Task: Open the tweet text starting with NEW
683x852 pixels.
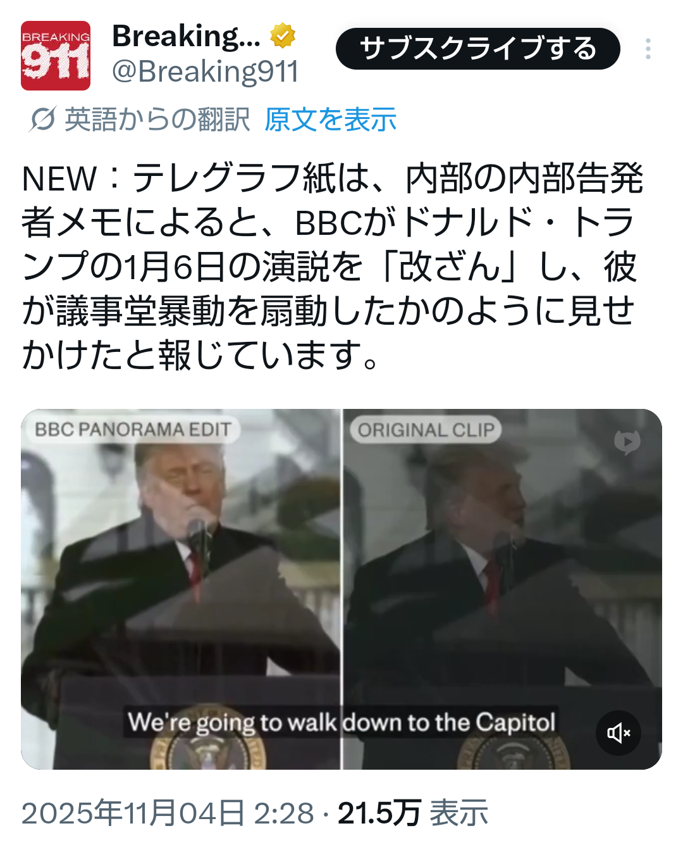Action: click(x=332, y=266)
